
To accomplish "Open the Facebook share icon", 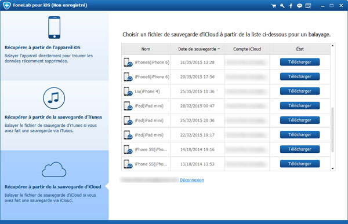I will [x=291, y=6].
